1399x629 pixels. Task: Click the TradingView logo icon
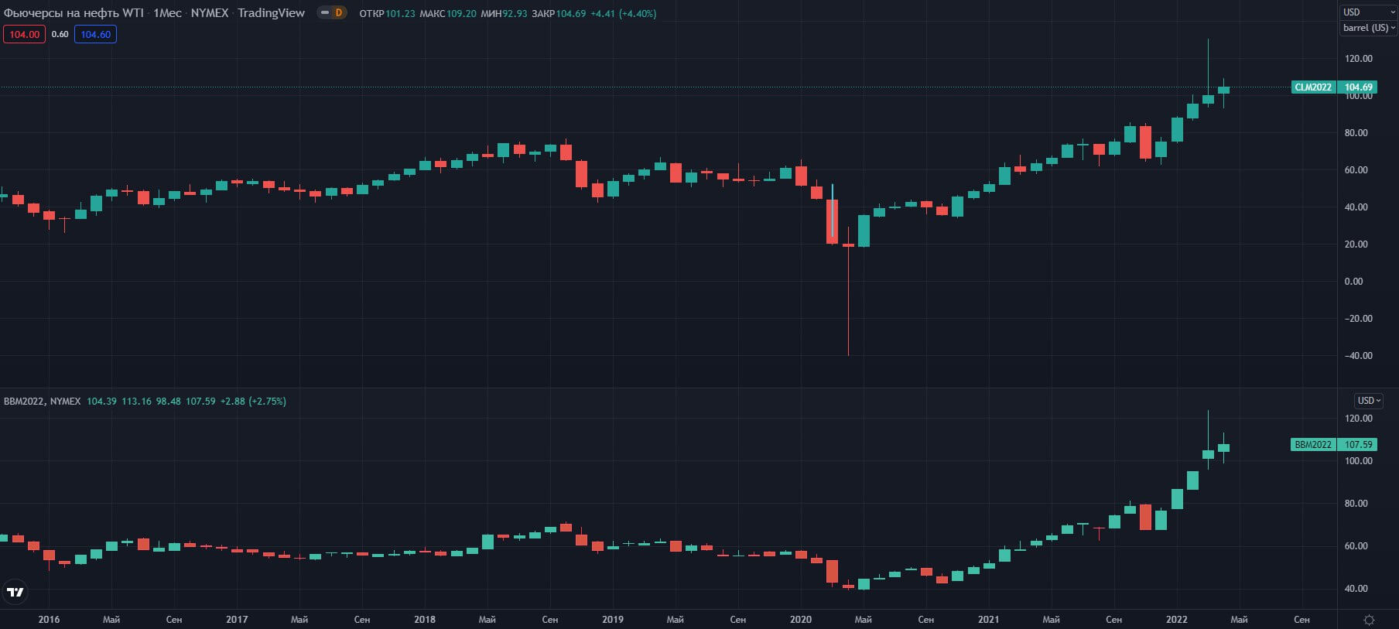coord(15,592)
